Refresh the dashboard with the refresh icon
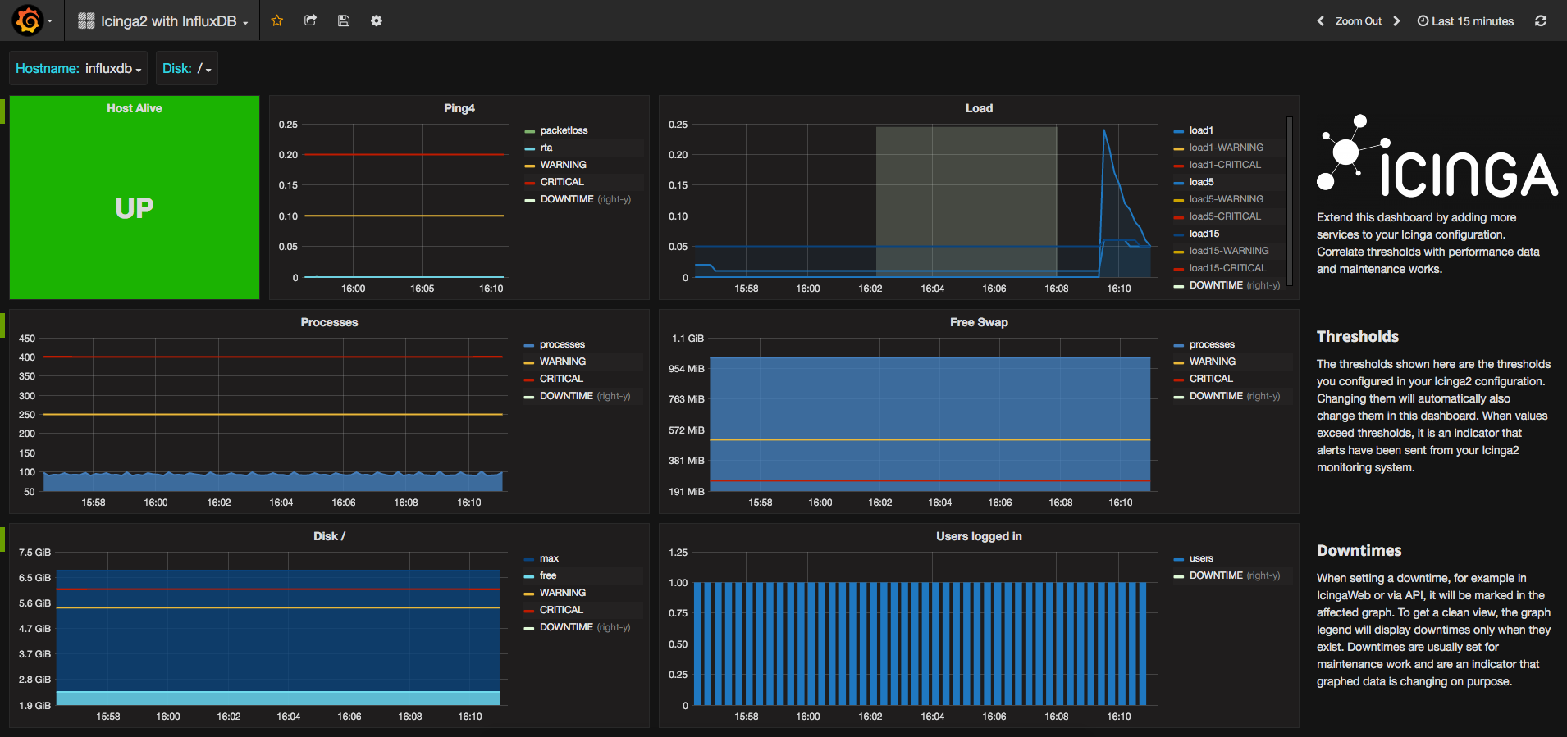This screenshot has height=737, width=1567. point(1541,21)
